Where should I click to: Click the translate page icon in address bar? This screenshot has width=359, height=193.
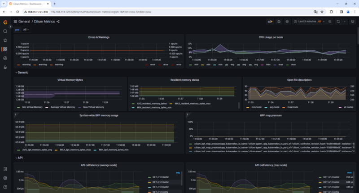pyautogui.click(x=316, y=12)
